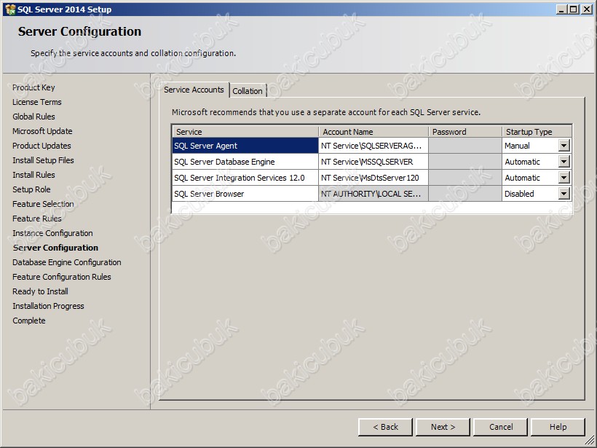Open Startup Type dropdown for SQL Server Browser
This screenshot has width=597, height=448.
(x=564, y=194)
